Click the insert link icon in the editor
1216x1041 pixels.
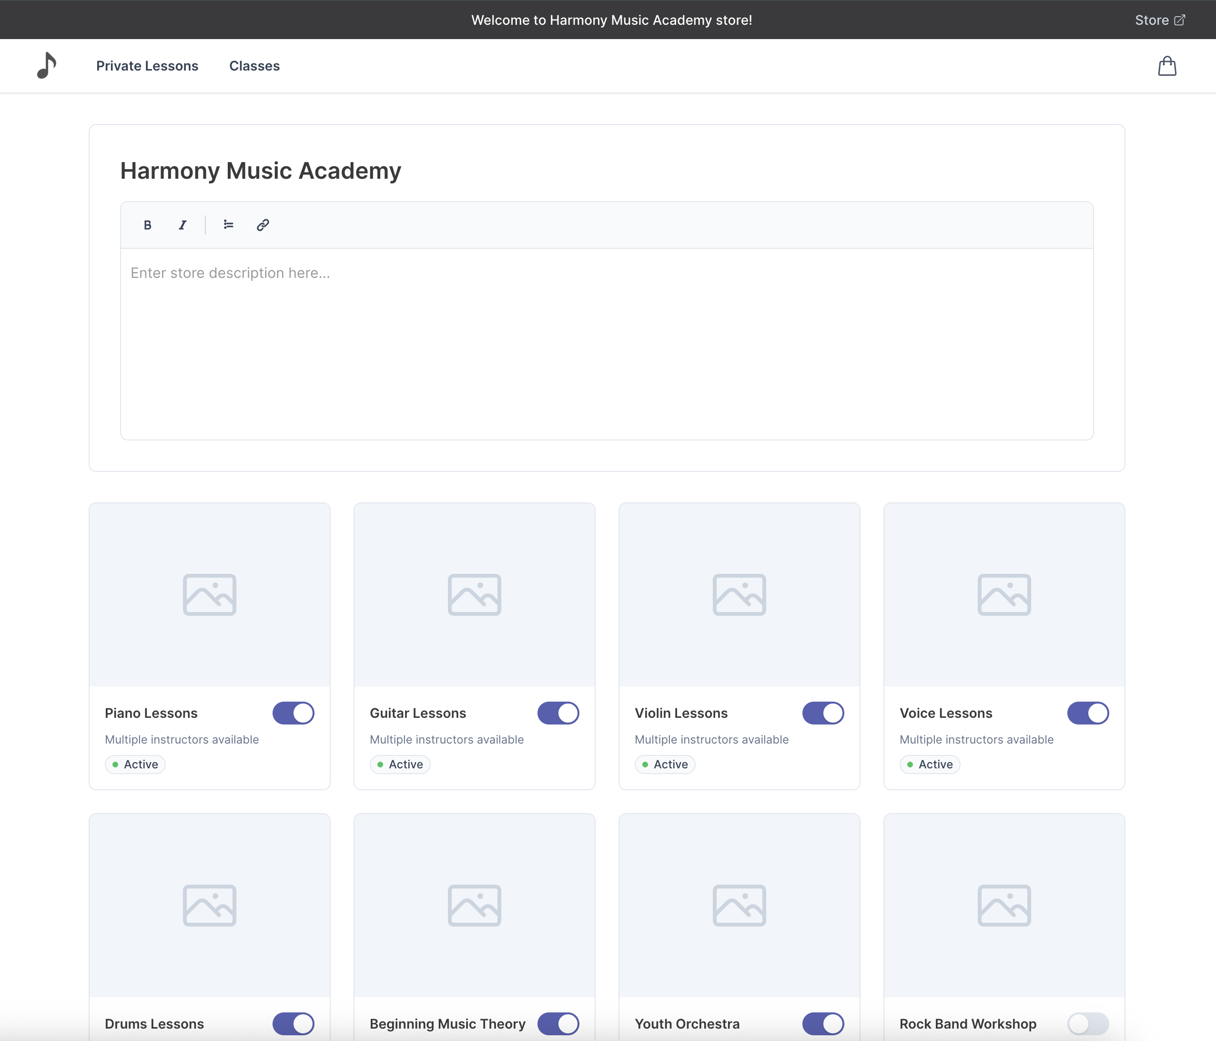(x=262, y=225)
